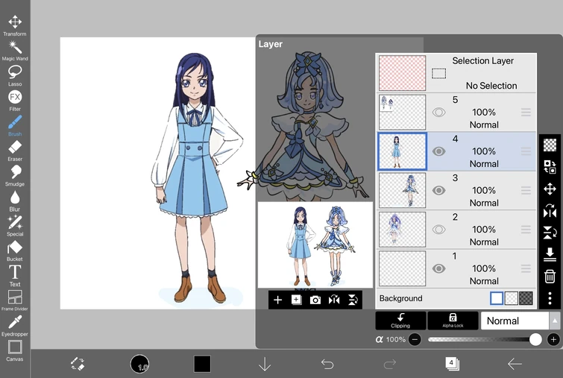This screenshot has width=563, height=378.
Task: Toggle visibility of layer 4
Action: [x=438, y=151]
